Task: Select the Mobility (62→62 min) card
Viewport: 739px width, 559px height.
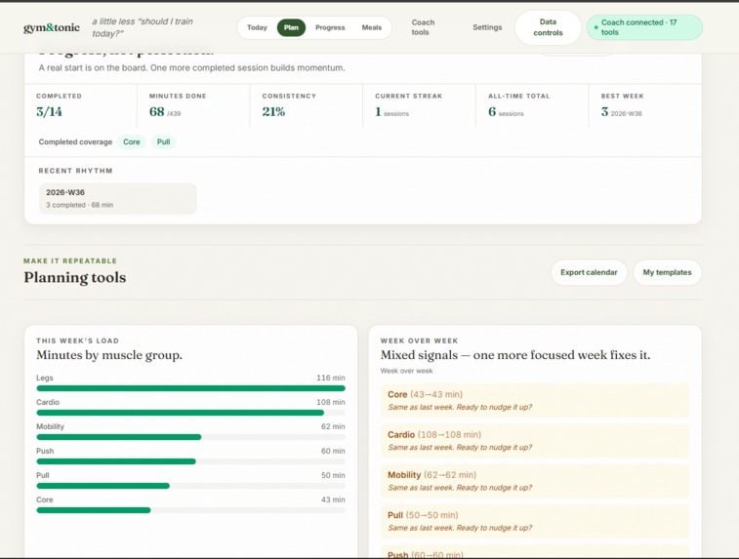Action: pos(534,481)
